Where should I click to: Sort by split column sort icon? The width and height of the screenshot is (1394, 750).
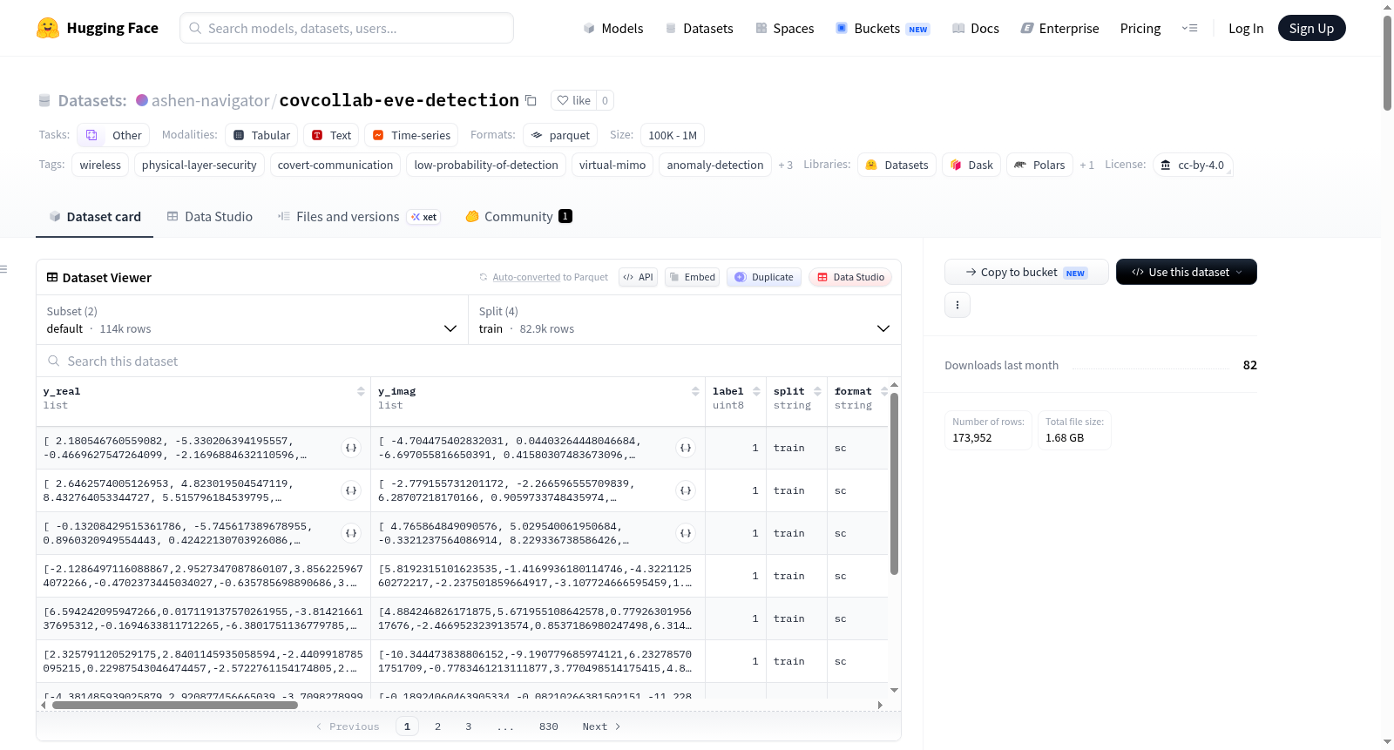[x=817, y=391]
